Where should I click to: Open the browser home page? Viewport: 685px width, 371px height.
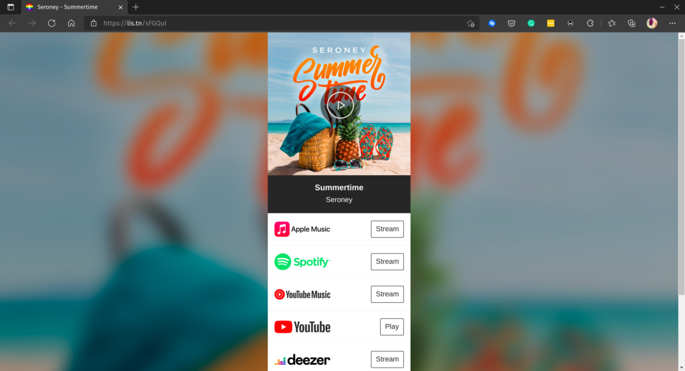coord(71,23)
